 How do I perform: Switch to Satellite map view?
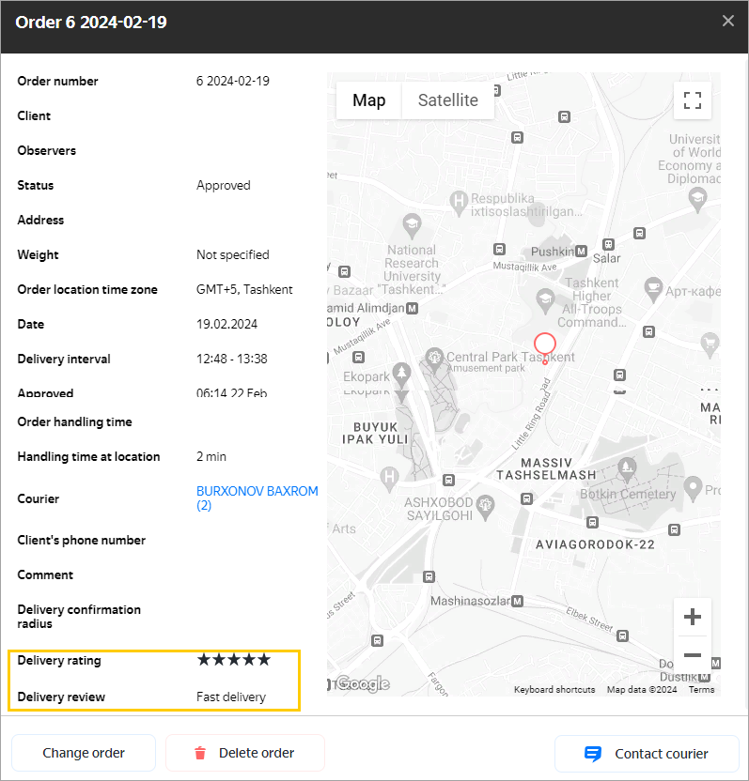[447, 100]
